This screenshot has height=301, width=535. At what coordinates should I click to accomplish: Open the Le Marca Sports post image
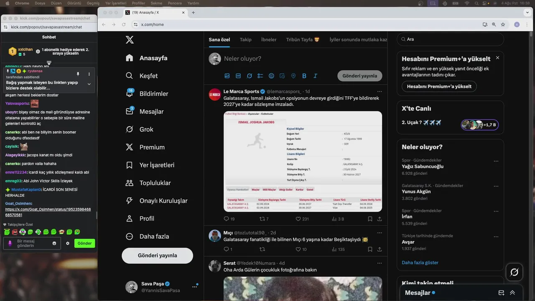coord(303,161)
